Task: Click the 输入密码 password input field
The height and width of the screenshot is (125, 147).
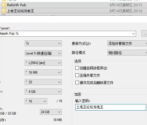Action: (x=111, y=107)
